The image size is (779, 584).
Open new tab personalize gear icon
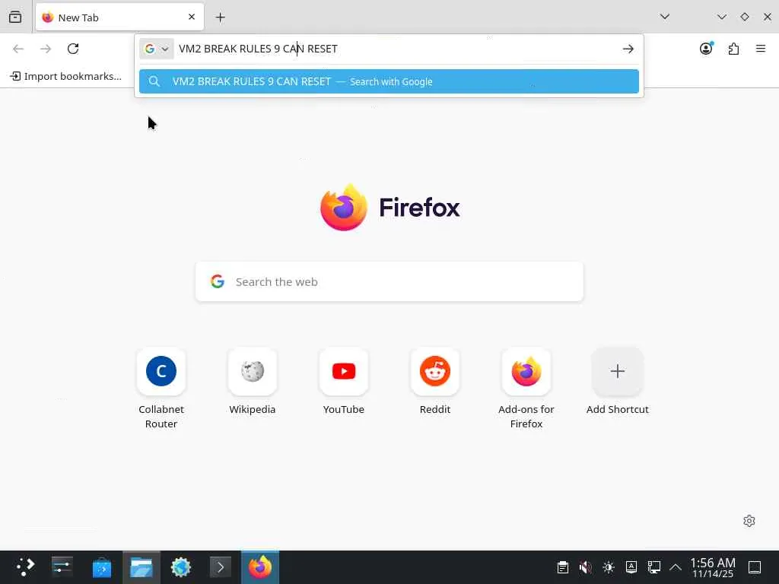[x=749, y=521]
